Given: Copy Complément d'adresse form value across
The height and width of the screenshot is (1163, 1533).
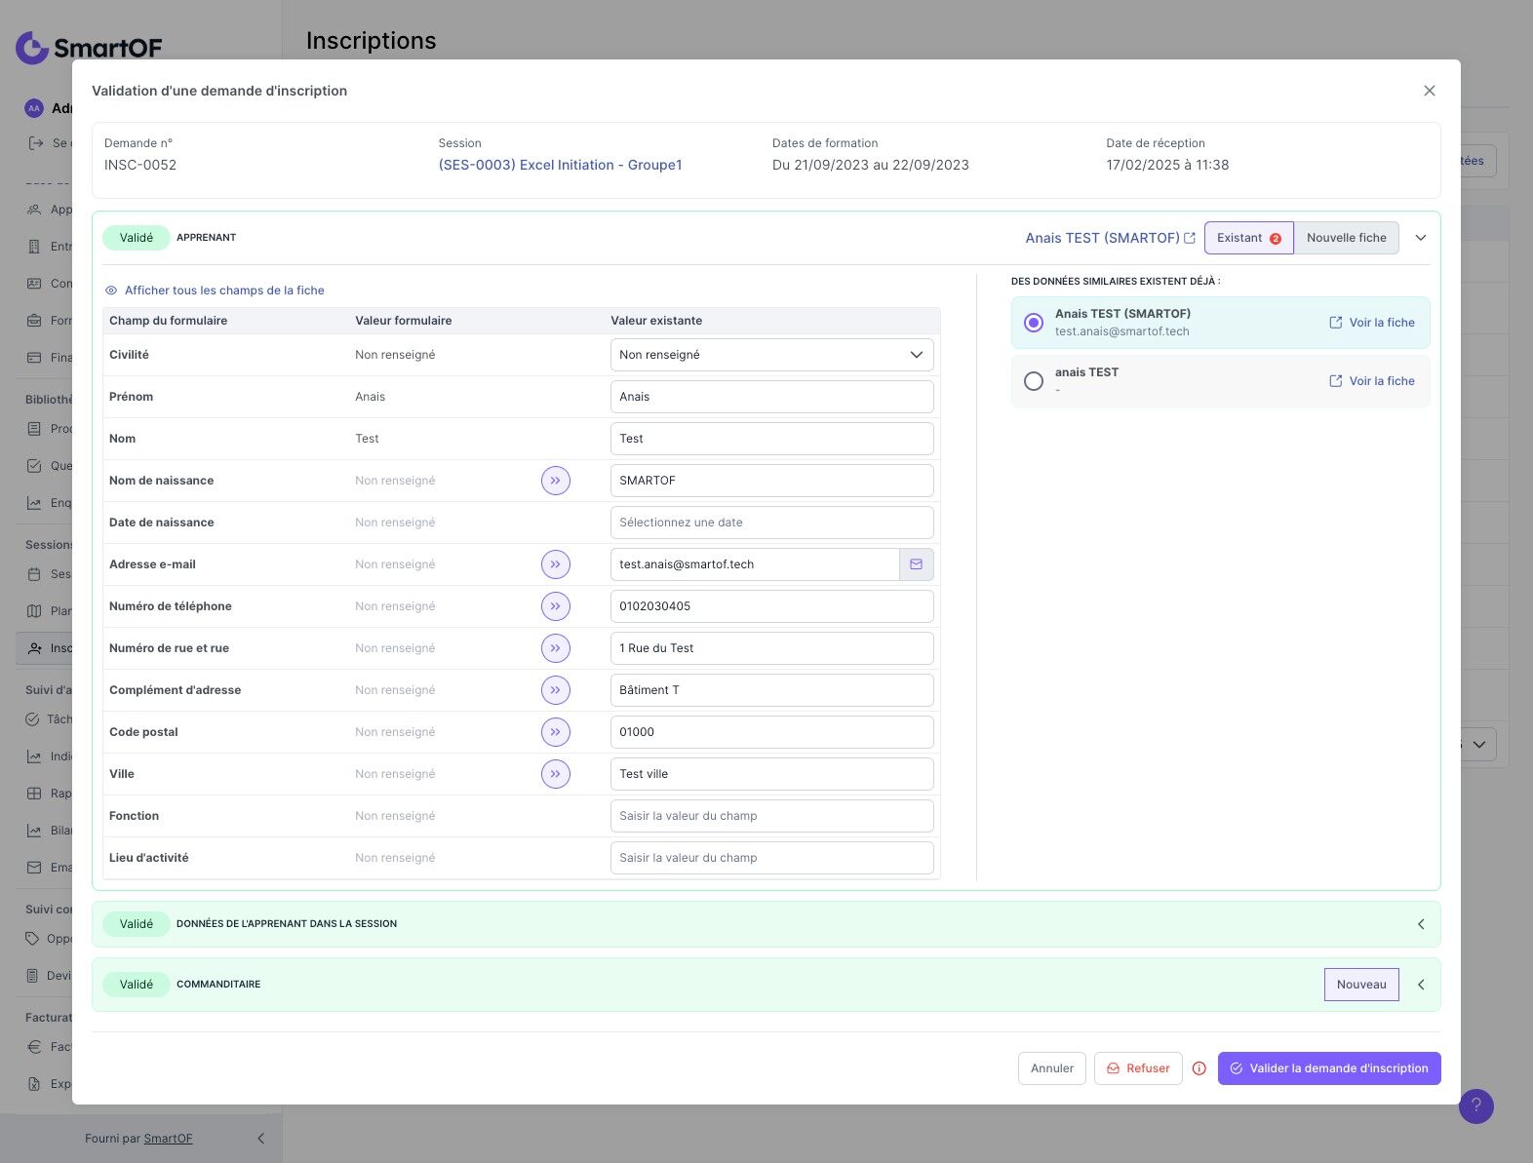Looking at the screenshot, I should (556, 690).
